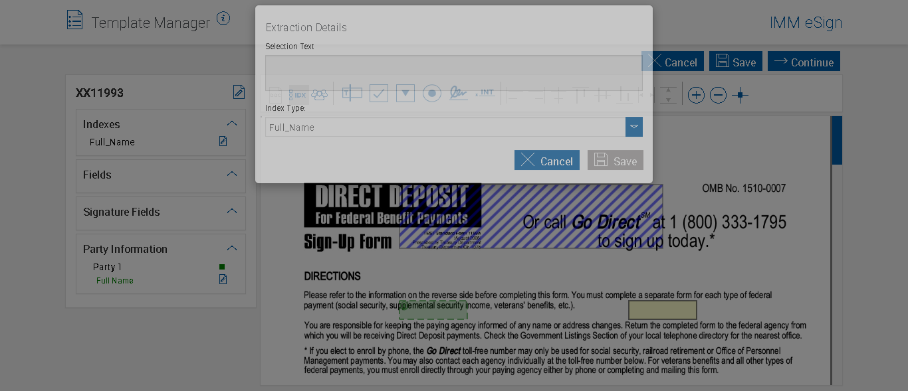908x391 pixels.
Task: Click the Party Information heading
Action: 125,249
